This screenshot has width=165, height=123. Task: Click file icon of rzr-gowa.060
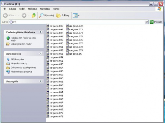(x=48, y=78)
